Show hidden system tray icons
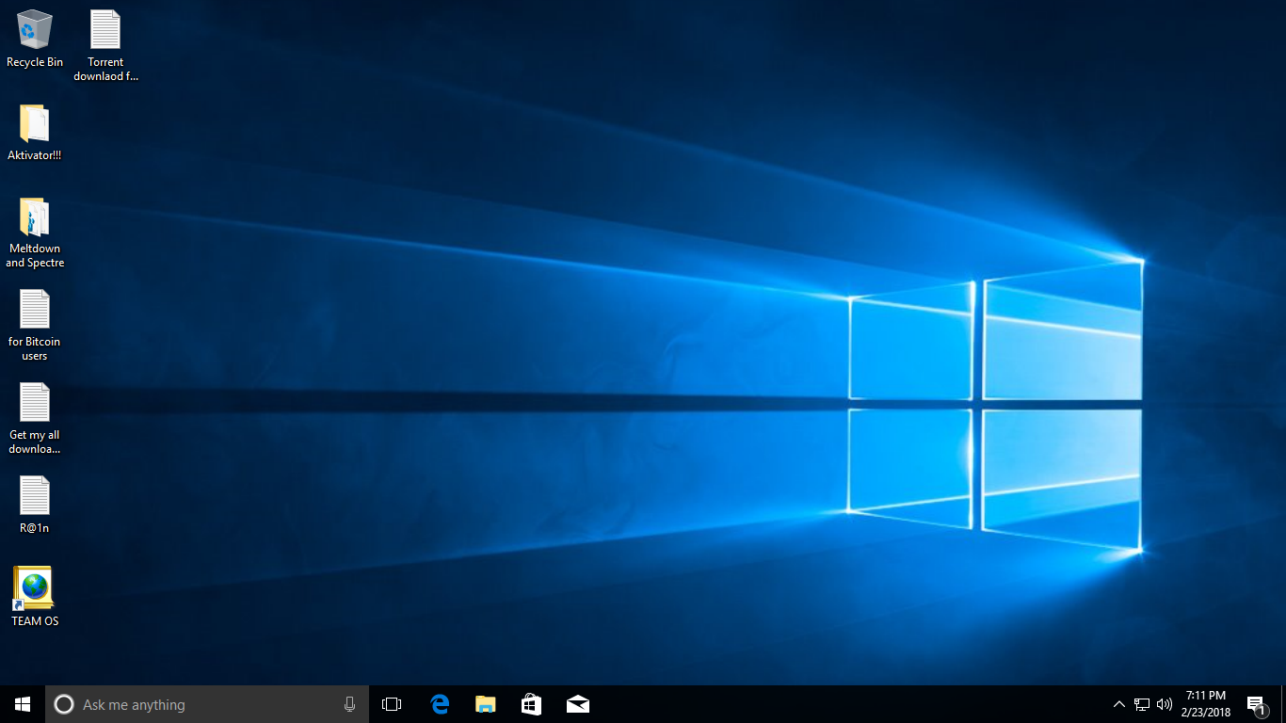The image size is (1286, 723). [1119, 704]
